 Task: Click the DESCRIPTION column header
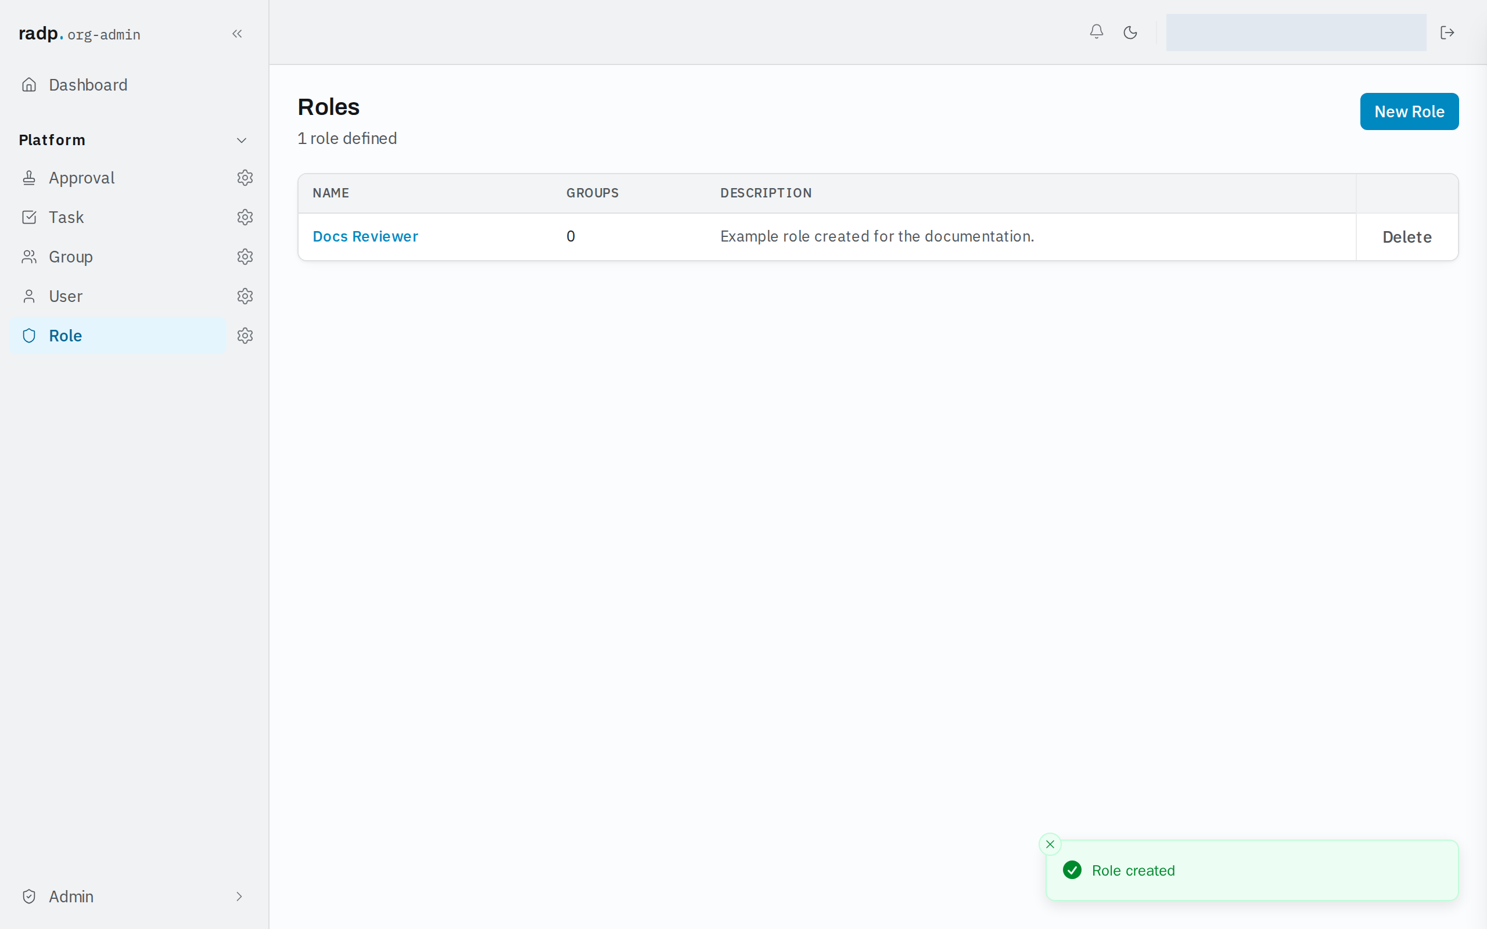pyautogui.click(x=766, y=193)
